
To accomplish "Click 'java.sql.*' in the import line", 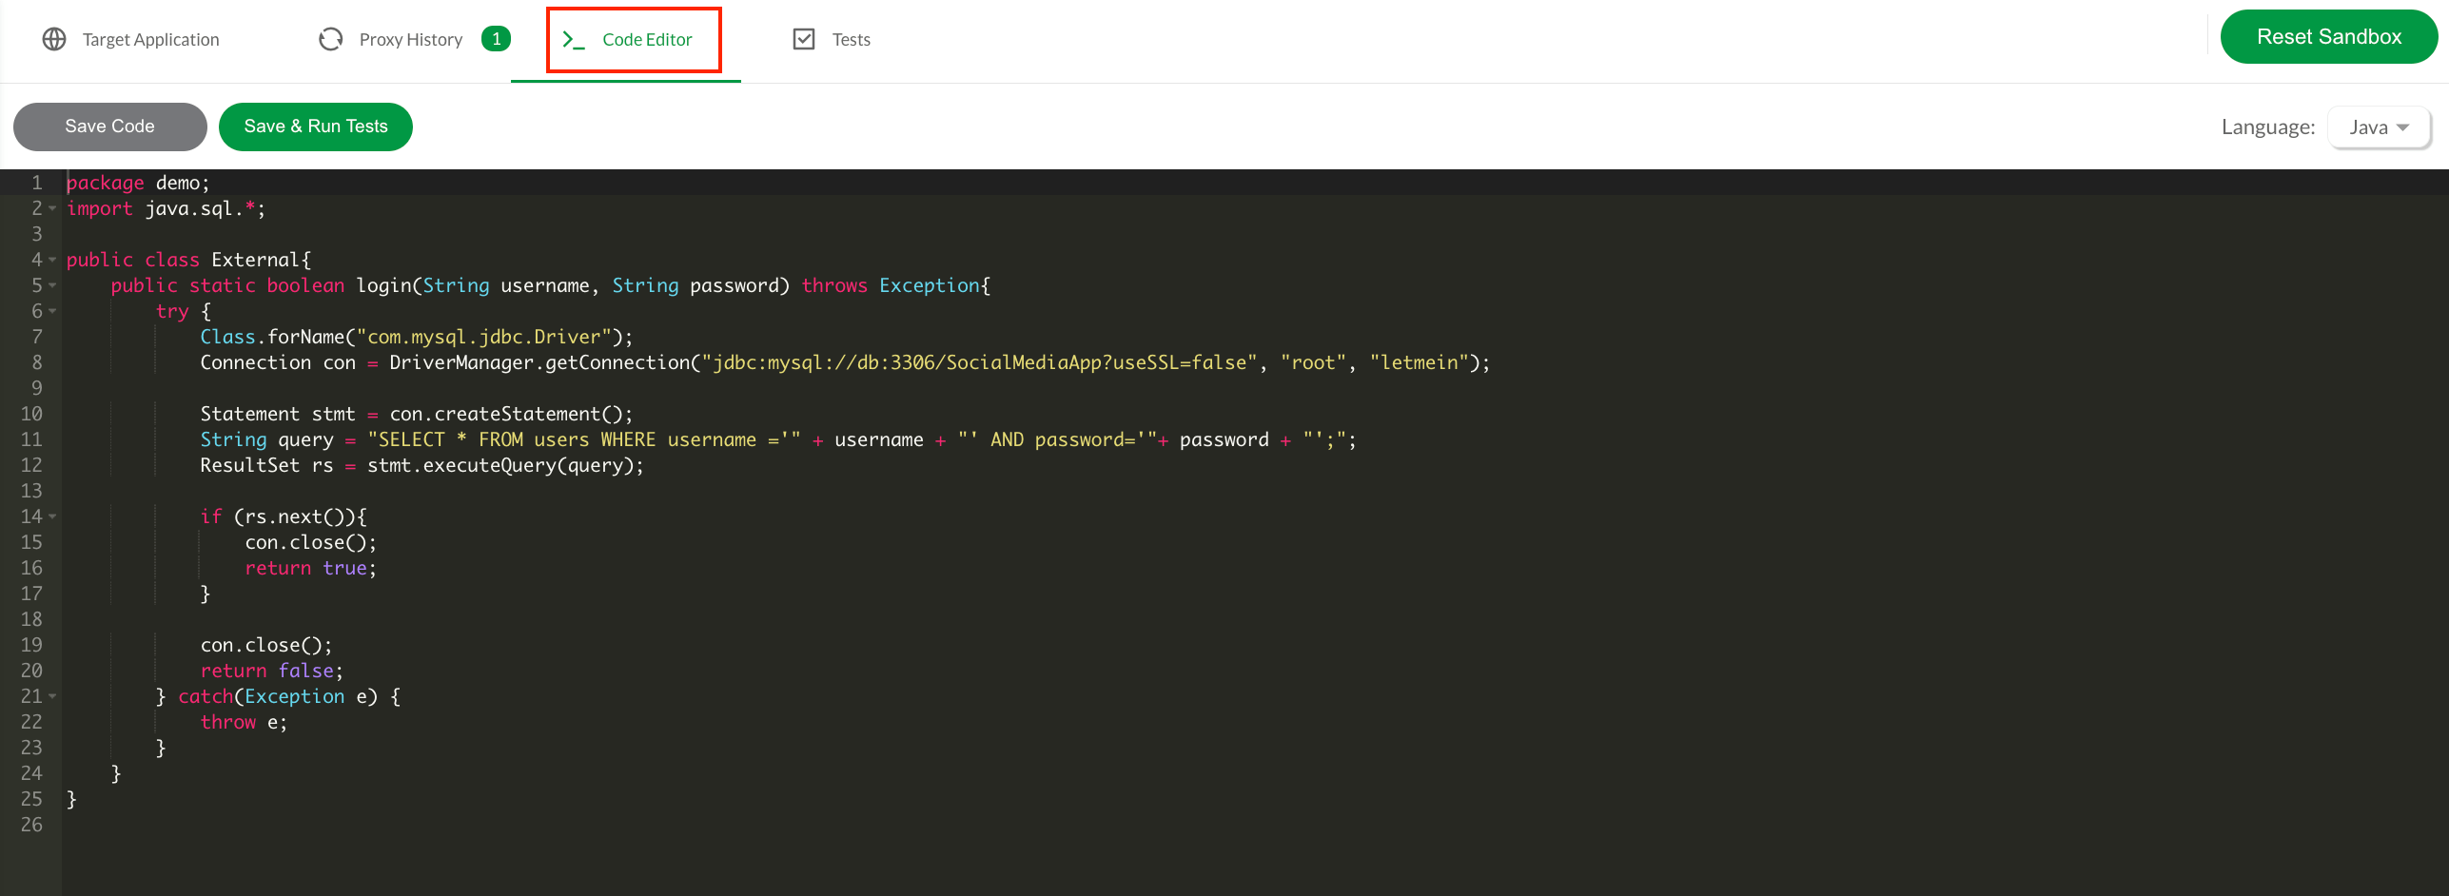I will point(200,208).
